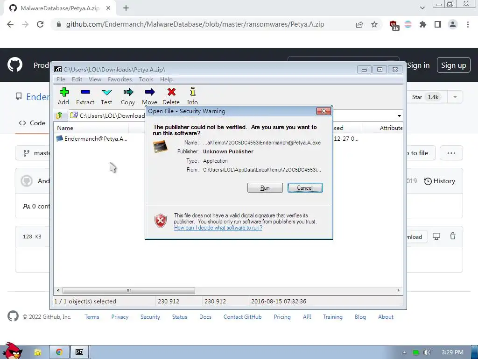The height and width of the screenshot is (359, 478).
Task: Click the open-with-desktop icon on GitHub
Action: click(x=436, y=236)
